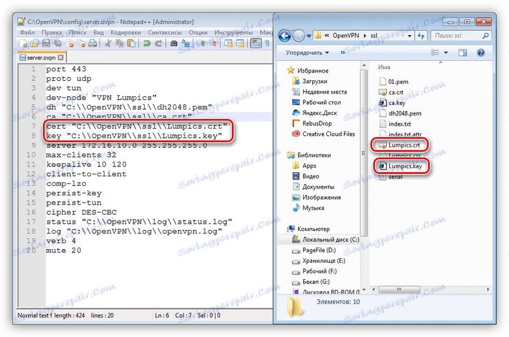Toggle Show all characters pilcrow icon
This screenshot has width=509, height=337.
pos(267,44)
